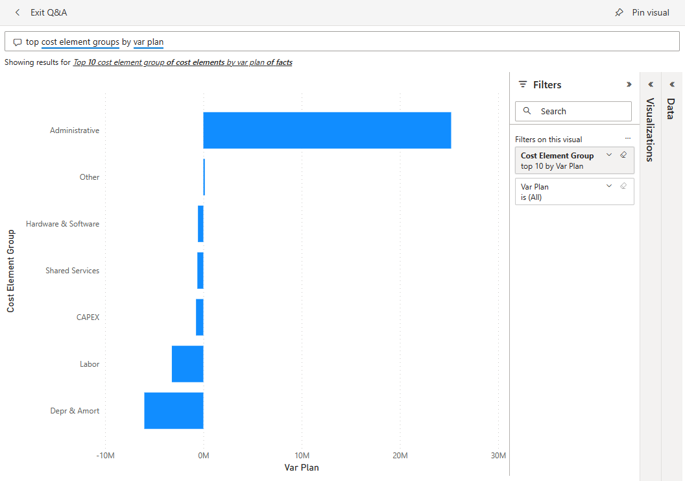Viewport: 685px width, 481px height.
Task: Expand the Var Plan filter card
Action: point(608,186)
